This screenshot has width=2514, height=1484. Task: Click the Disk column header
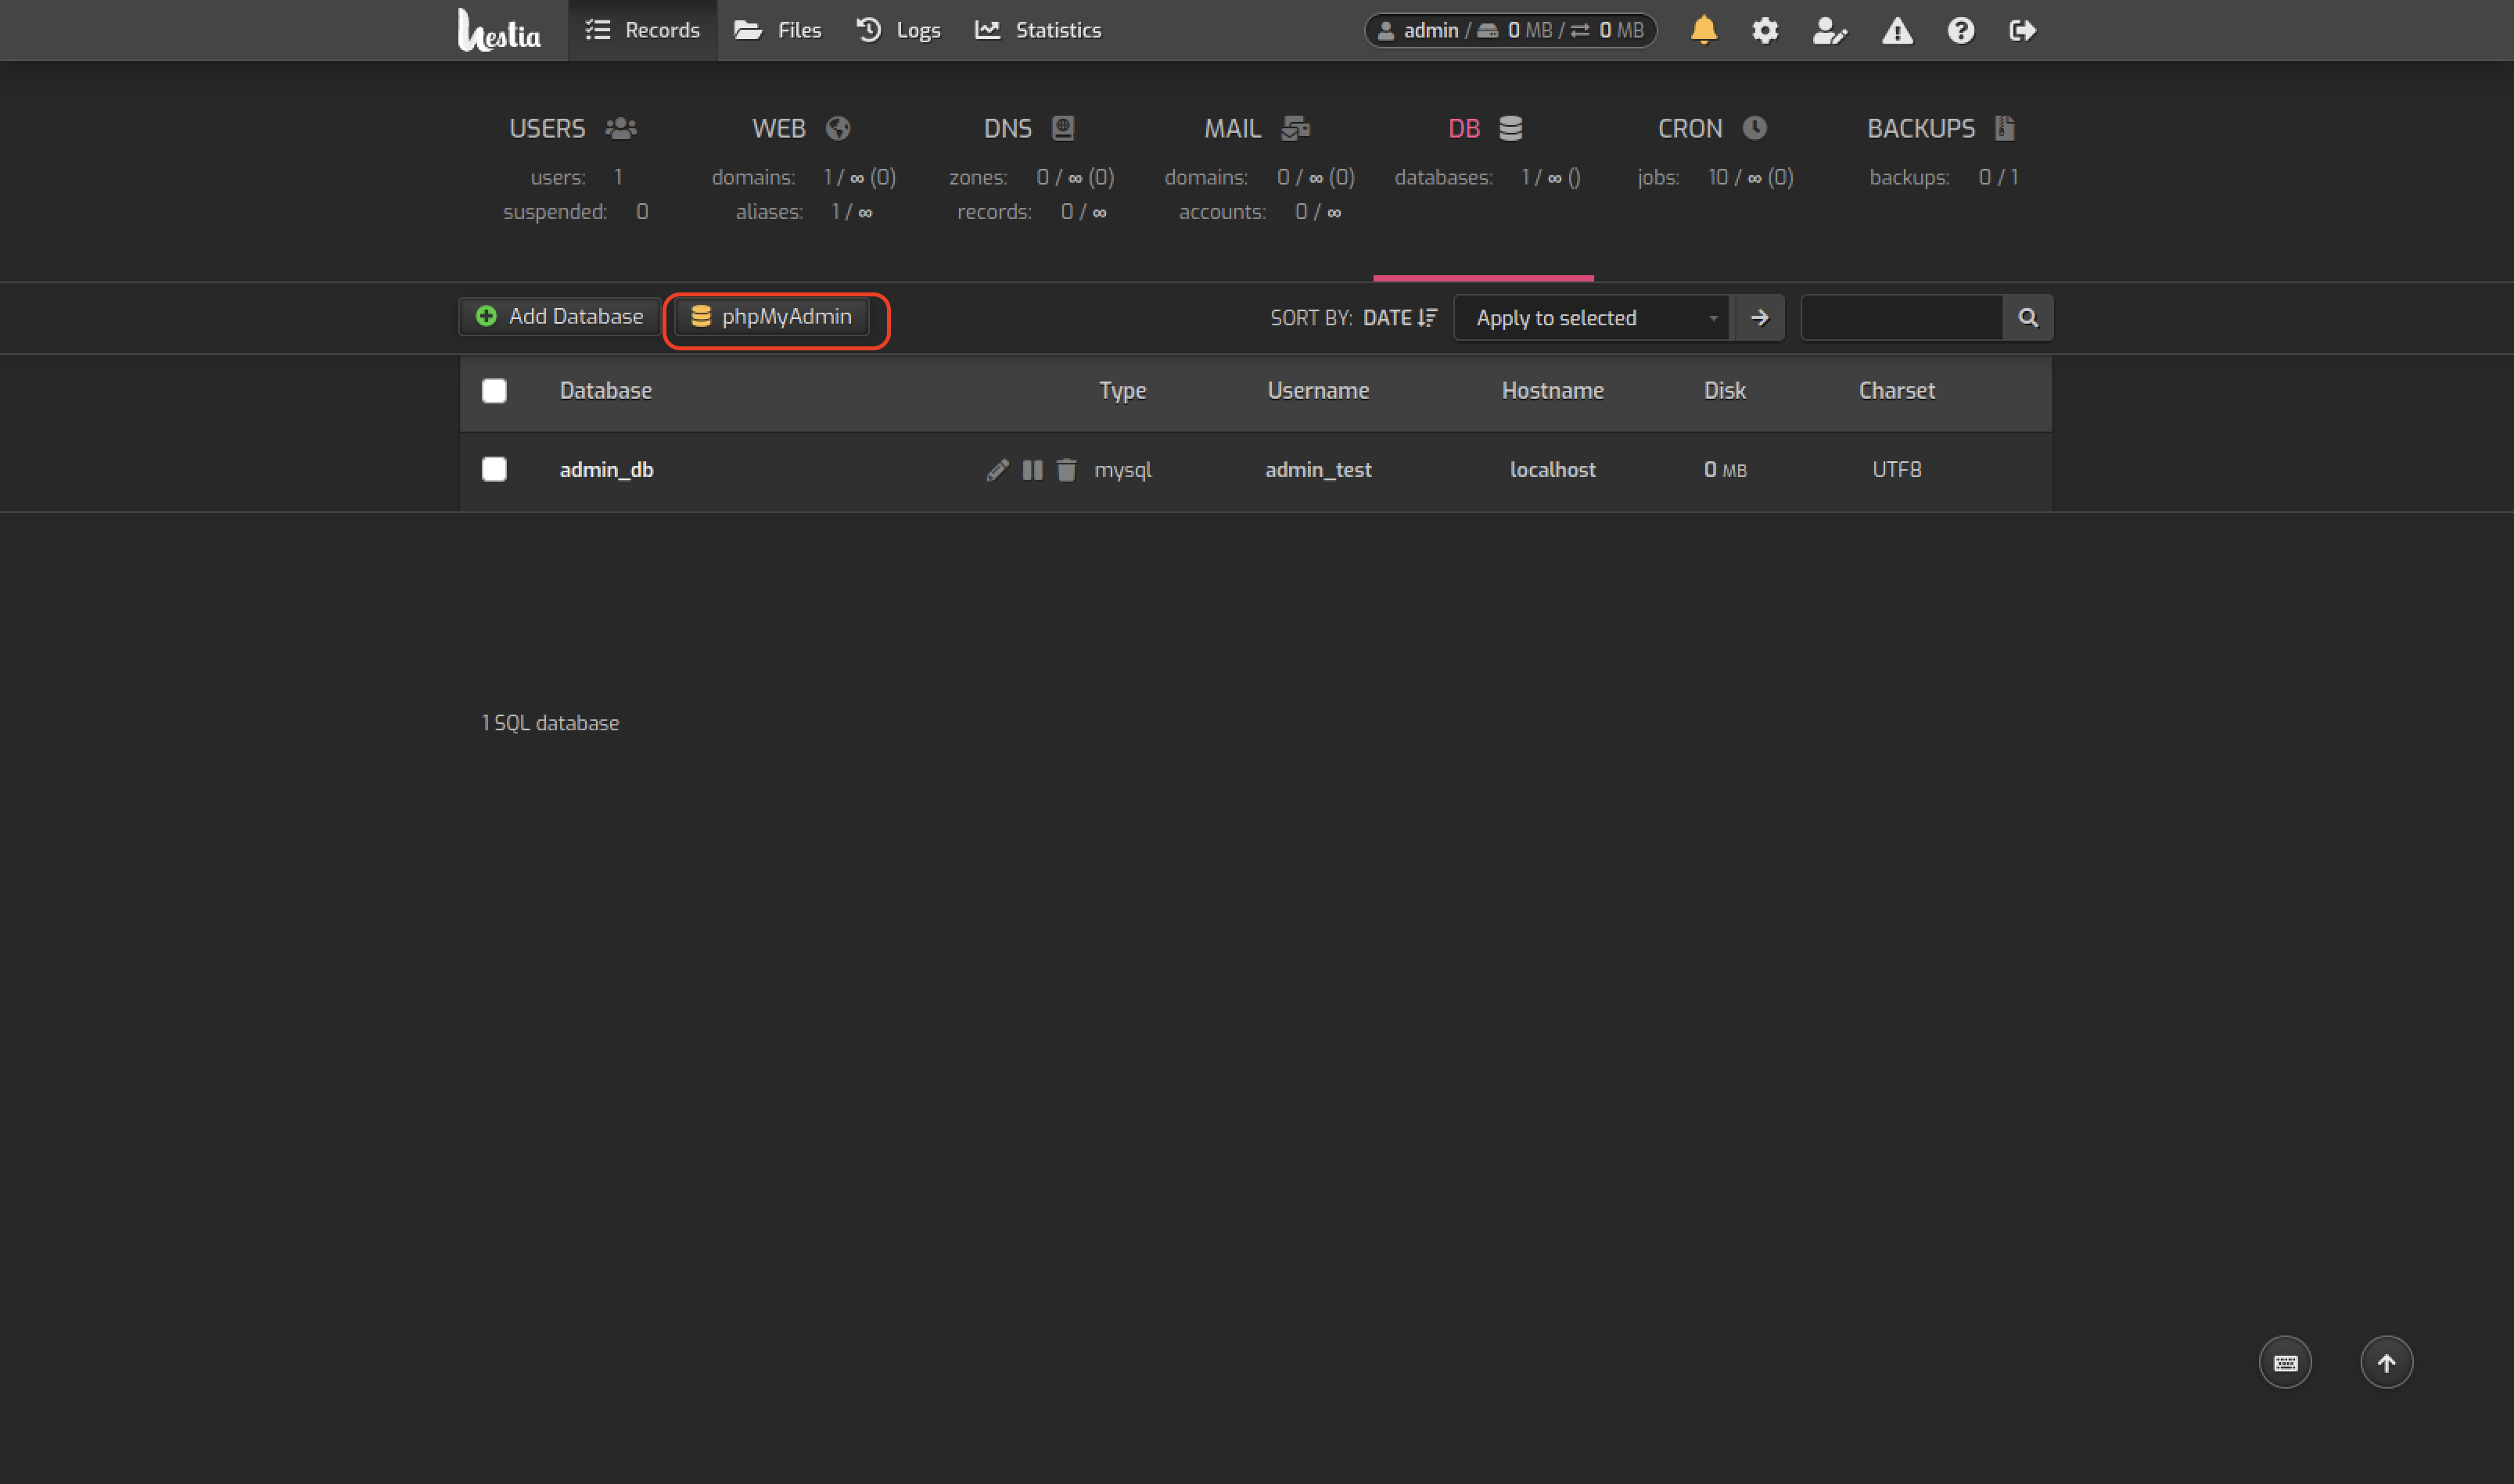coord(1725,391)
